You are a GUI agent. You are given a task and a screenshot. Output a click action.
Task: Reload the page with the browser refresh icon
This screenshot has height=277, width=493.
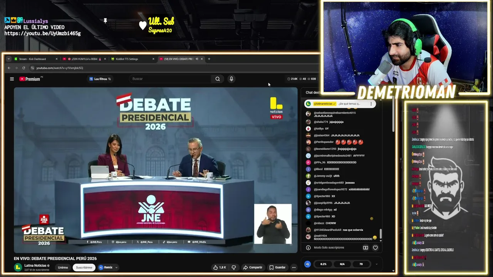coord(23,68)
